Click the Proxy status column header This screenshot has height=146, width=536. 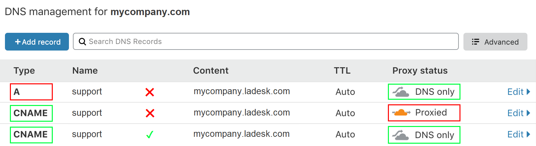tap(420, 71)
